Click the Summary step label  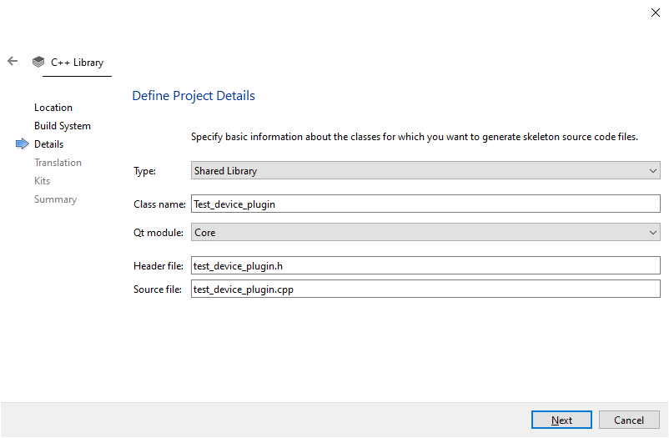55,199
